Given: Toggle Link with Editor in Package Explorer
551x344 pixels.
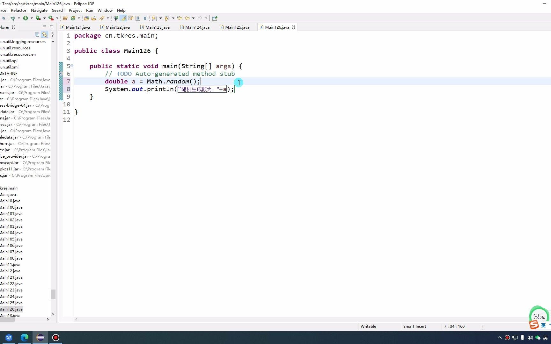Looking at the screenshot, I should [x=45, y=34].
